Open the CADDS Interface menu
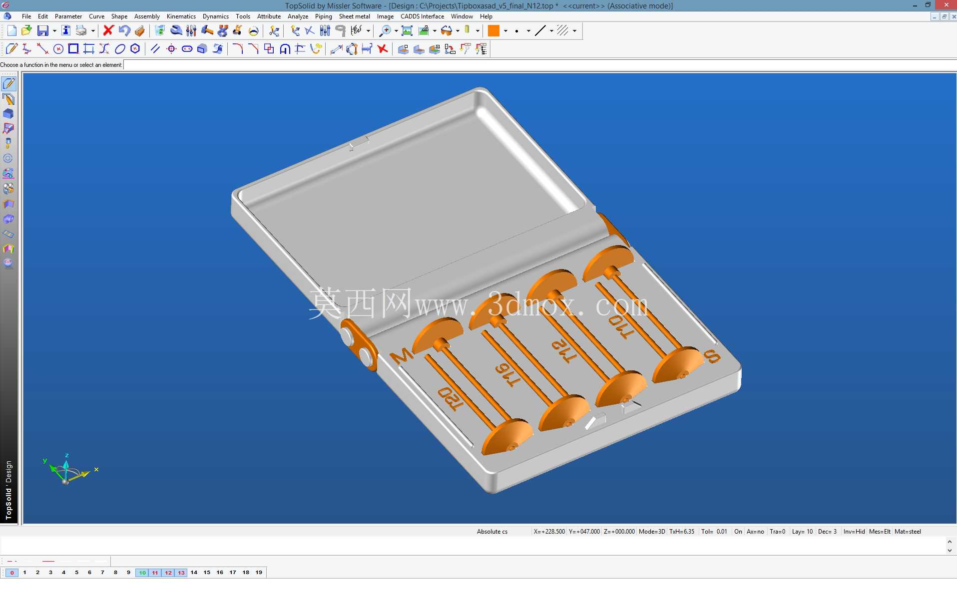Image resolution: width=957 pixels, height=609 pixels. [422, 16]
